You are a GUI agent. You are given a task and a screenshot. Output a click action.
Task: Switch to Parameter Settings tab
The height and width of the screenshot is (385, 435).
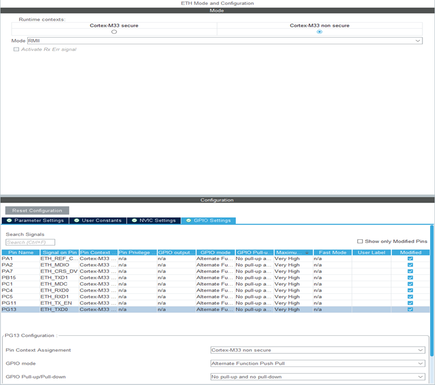point(35,221)
